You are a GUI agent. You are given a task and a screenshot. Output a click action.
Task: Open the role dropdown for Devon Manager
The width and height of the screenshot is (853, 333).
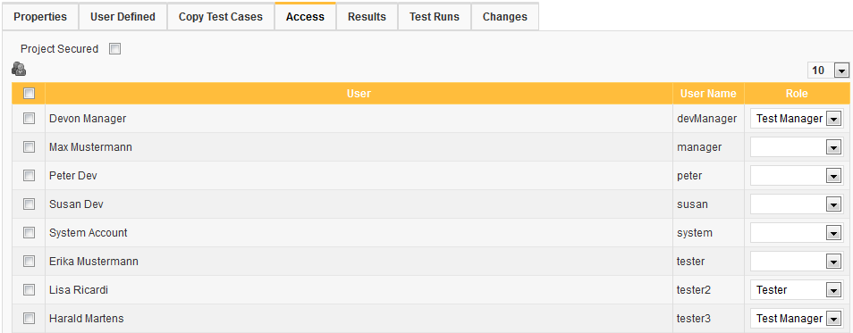(x=797, y=119)
